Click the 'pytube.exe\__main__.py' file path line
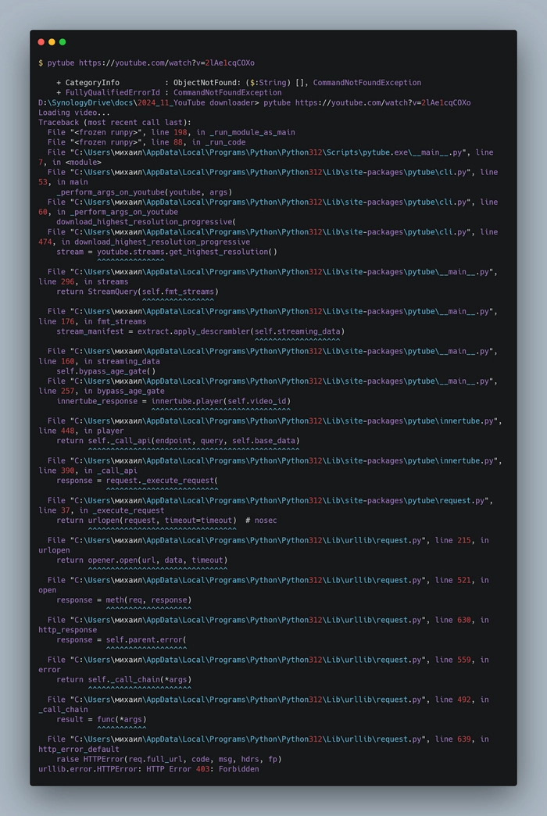 point(270,152)
